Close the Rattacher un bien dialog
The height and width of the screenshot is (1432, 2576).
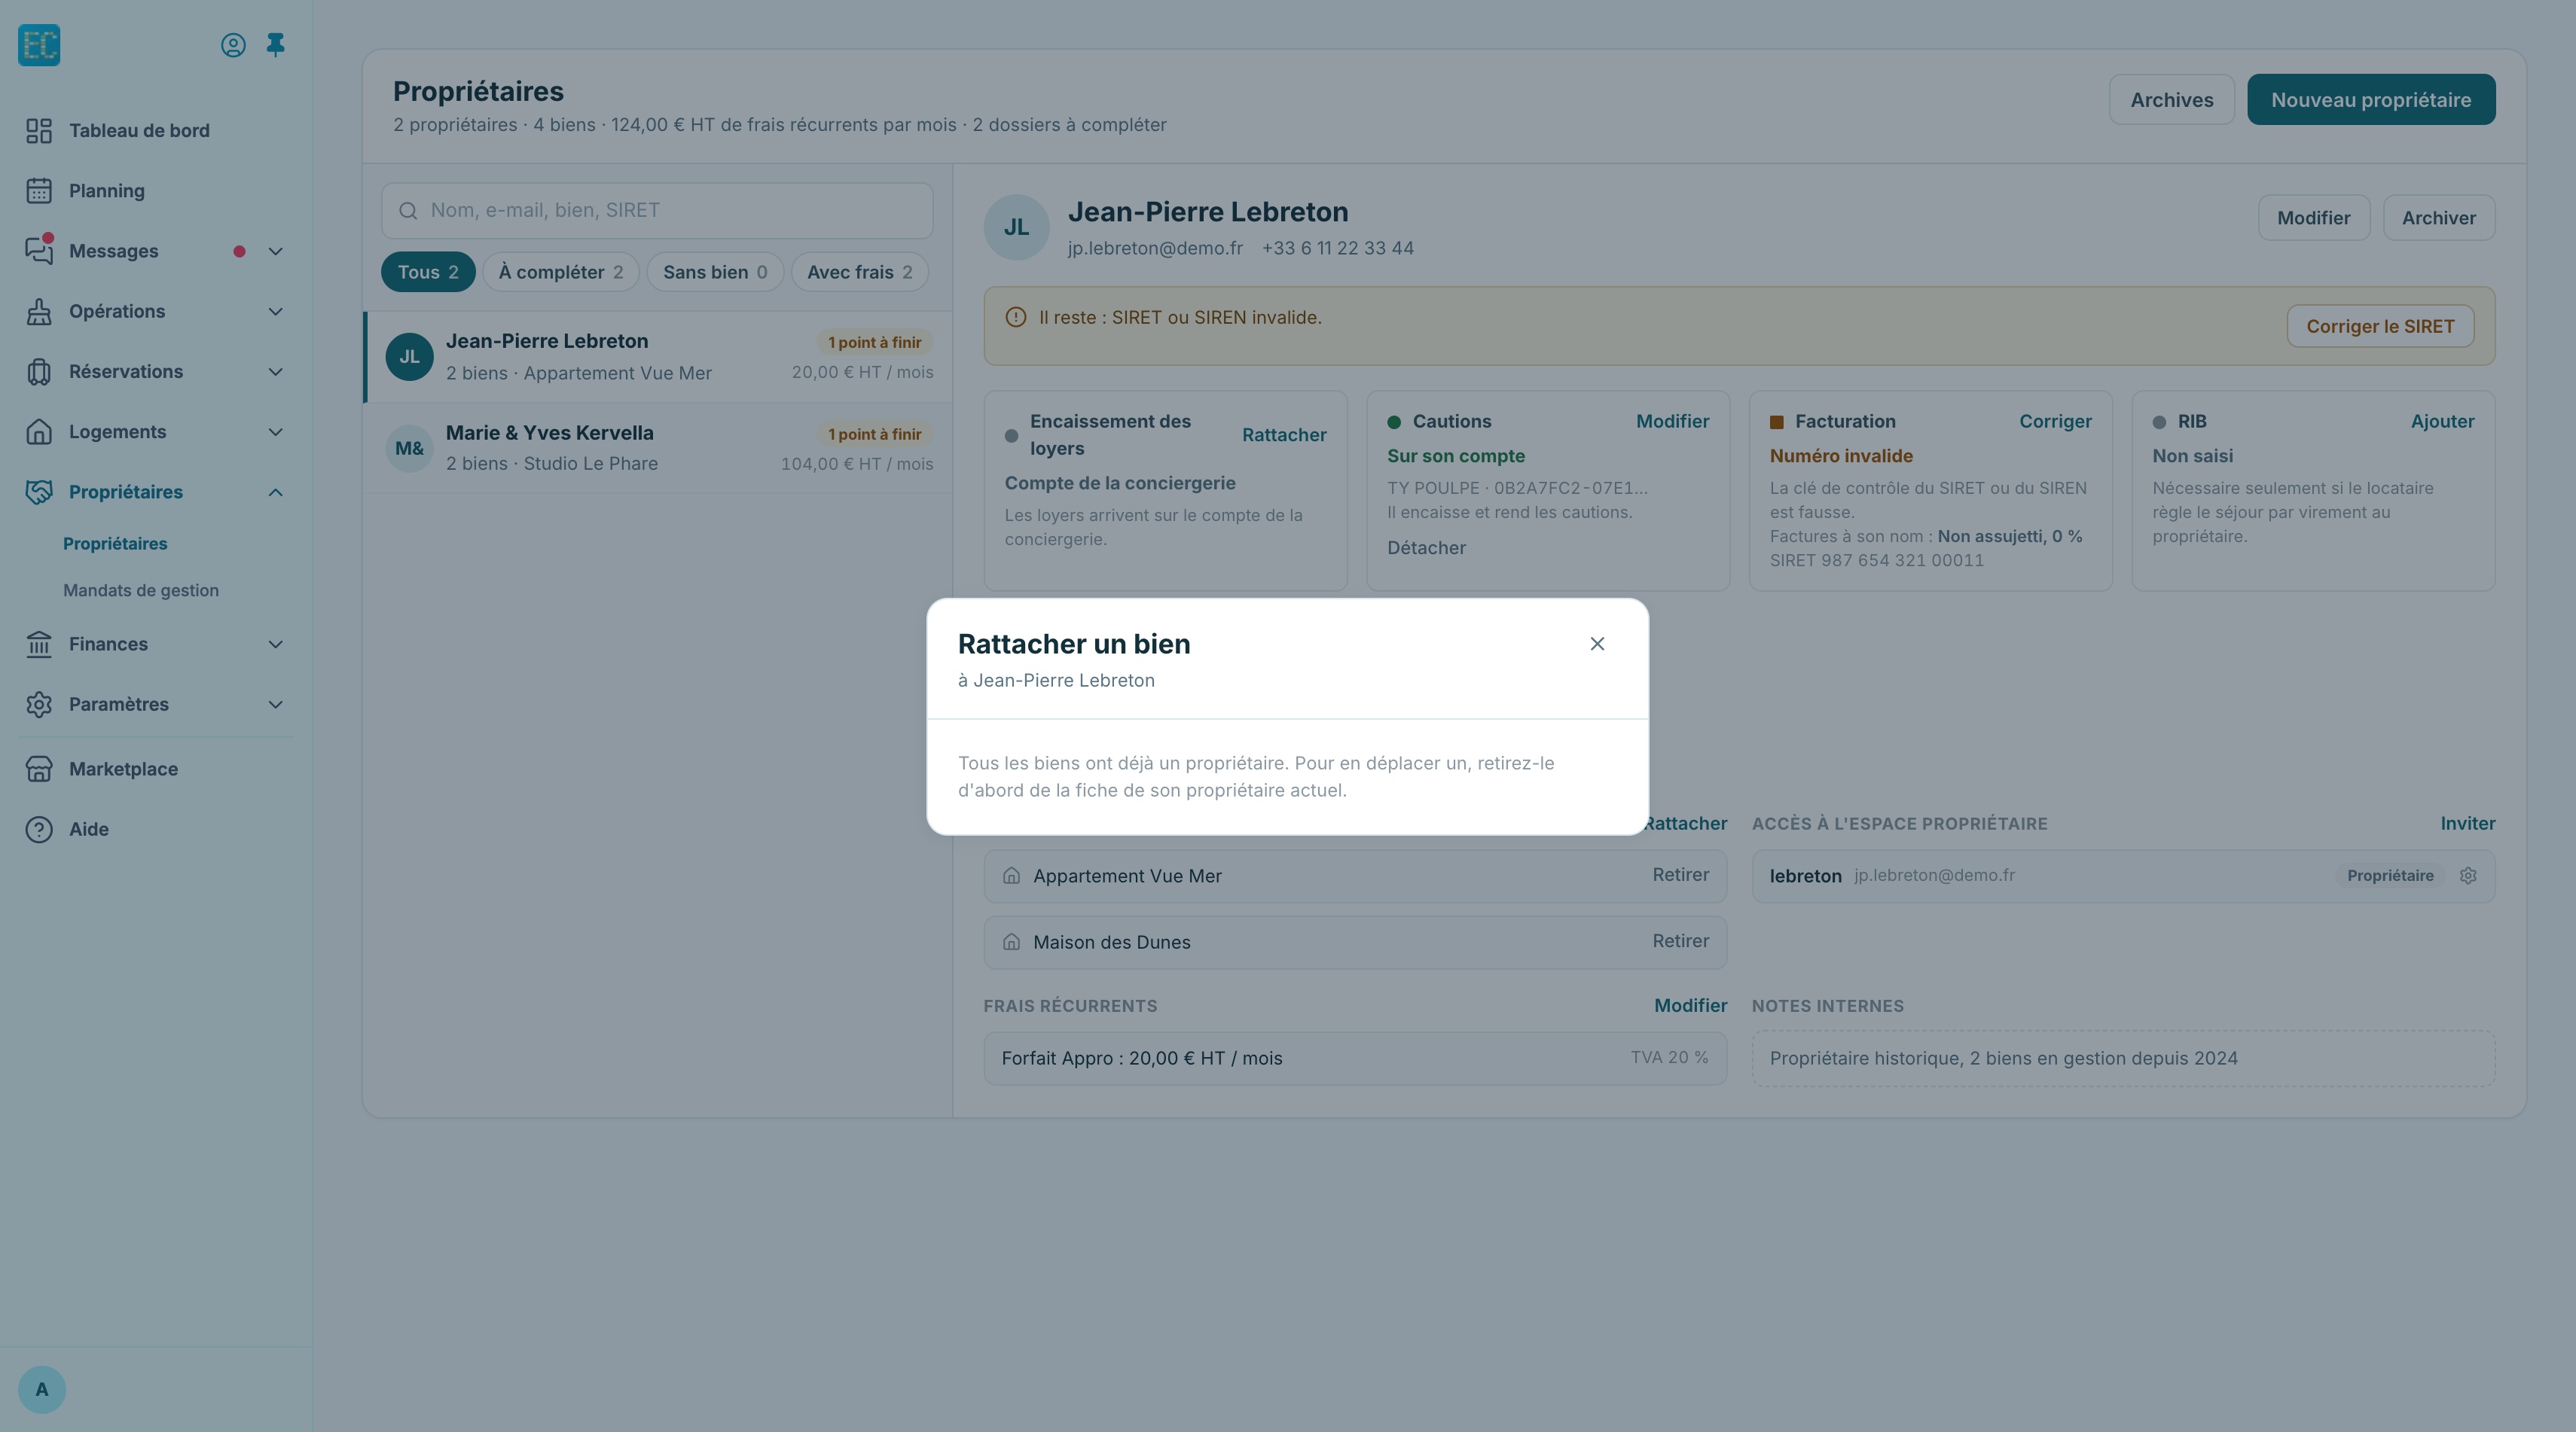tap(1597, 644)
